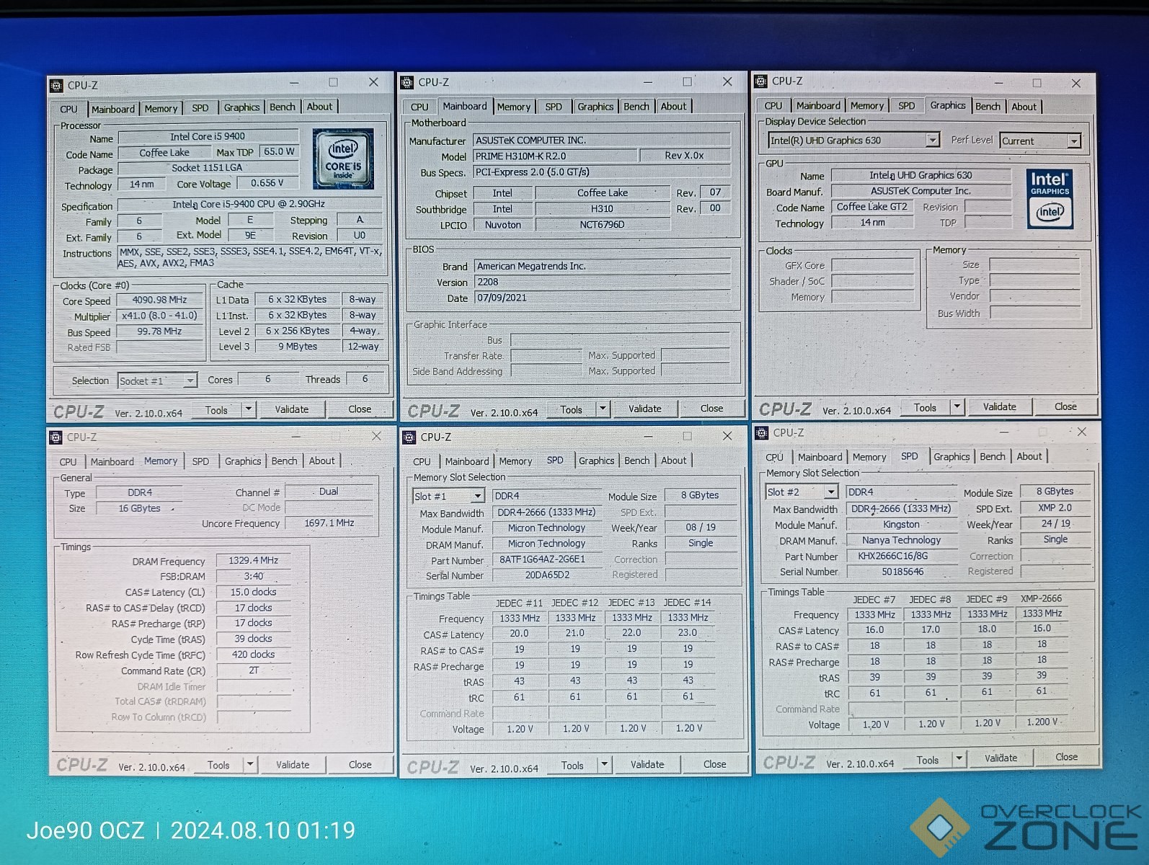Click the CPU-Z app icon in the Motherboard window title bar
Screen dimensions: 1149x865
click(x=407, y=83)
